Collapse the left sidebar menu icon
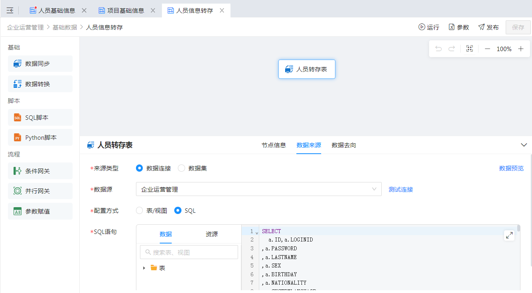Viewport: 532px width, 293px height. 10,11
